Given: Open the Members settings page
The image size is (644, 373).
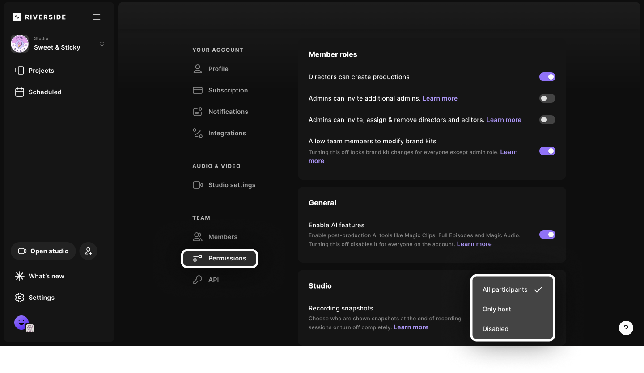Looking at the screenshot, I should pos(222,237).
